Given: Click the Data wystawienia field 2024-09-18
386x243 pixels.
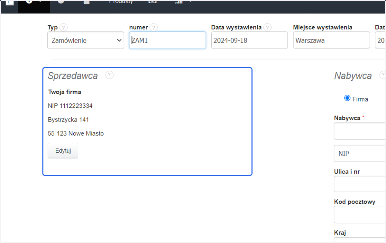Looking at the screenshot, I should [249, 40].
